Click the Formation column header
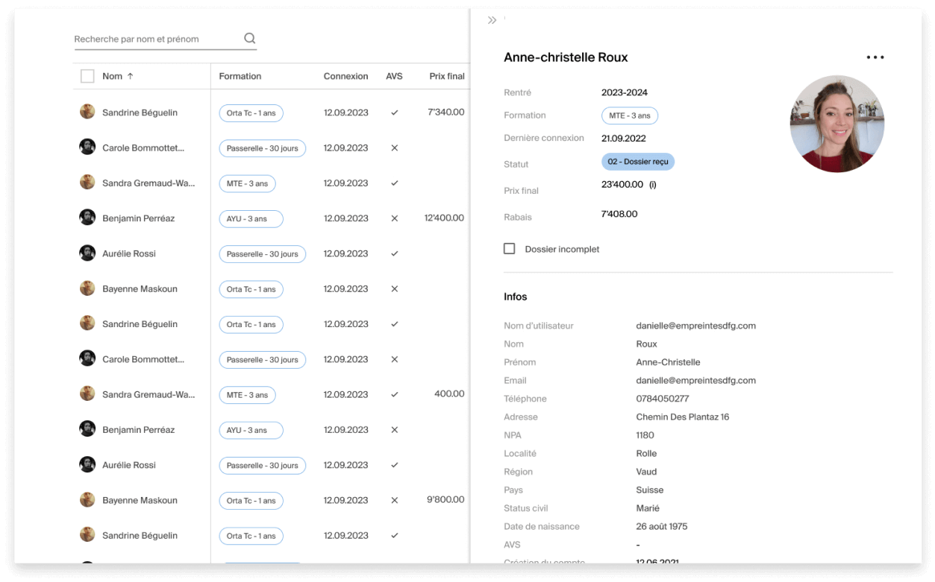This screenshot has height=582, width=935. [x=240, y=76]
